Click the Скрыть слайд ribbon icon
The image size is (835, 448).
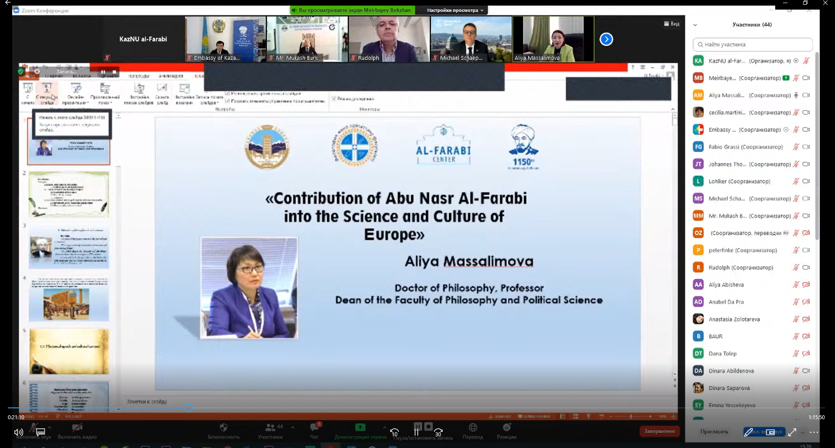click(x=162, y=93)
